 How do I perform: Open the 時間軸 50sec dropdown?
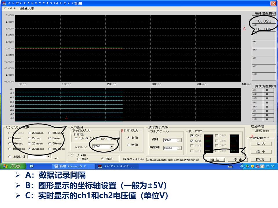click(179, 148)
